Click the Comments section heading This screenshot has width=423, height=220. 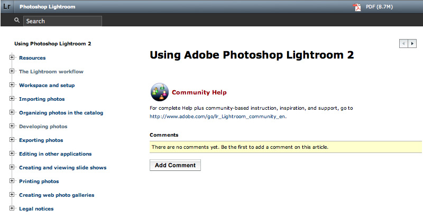[x=164, y=135]
